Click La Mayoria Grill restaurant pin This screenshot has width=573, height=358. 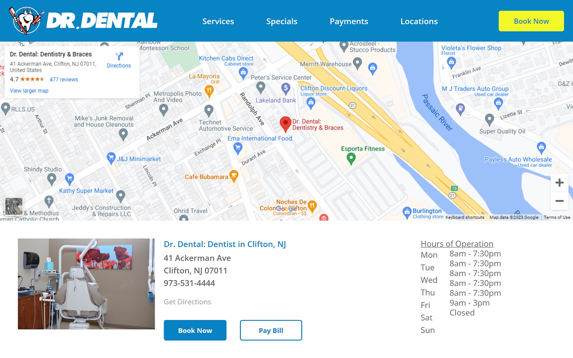209,91
